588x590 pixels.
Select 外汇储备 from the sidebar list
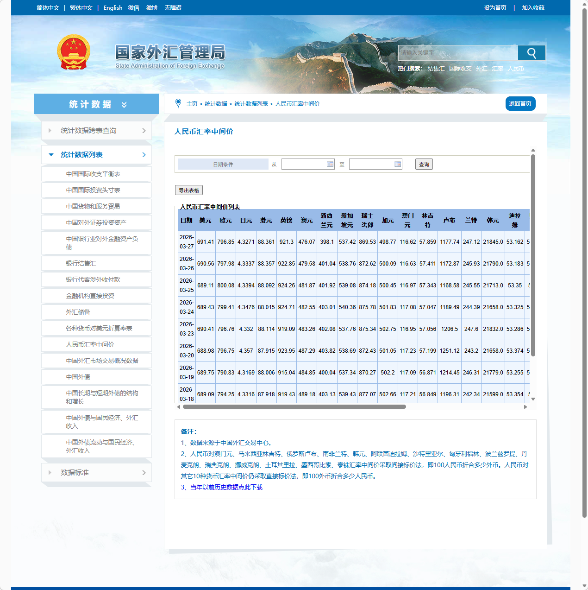[78, 312]
